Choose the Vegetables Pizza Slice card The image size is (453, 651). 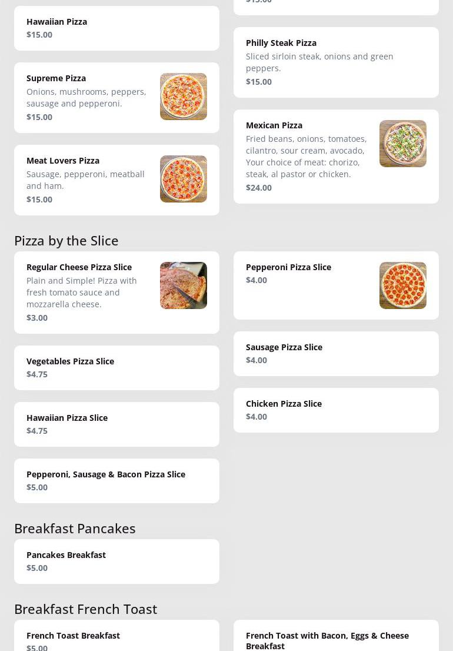(116, 368)
